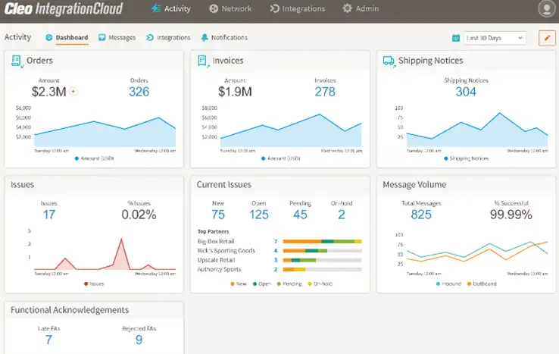Click the Pending issues count 45
The height and width of the screenshot is (354, 559).
pos(300,215)
